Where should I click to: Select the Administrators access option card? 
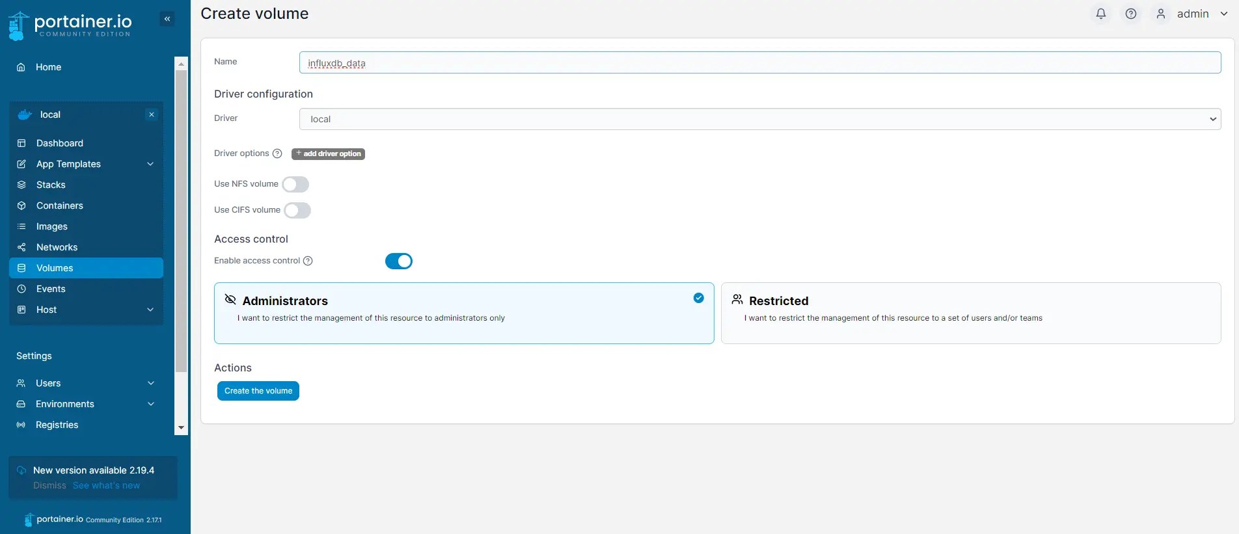[464, 313]
